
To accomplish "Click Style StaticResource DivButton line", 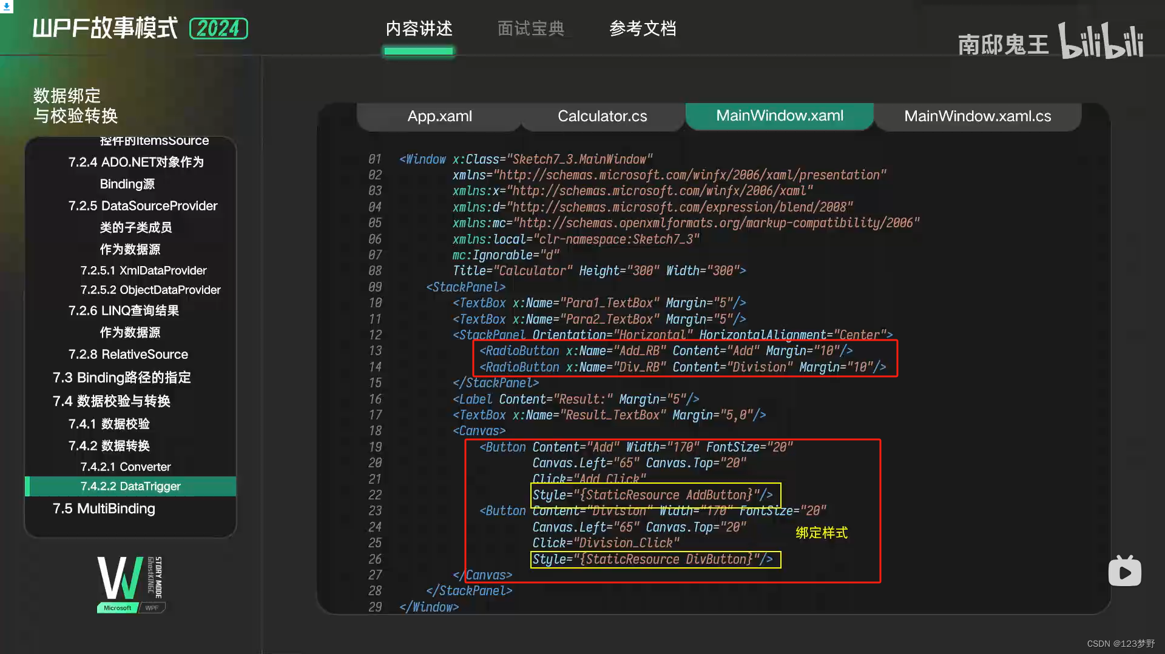I will (652, 559).
